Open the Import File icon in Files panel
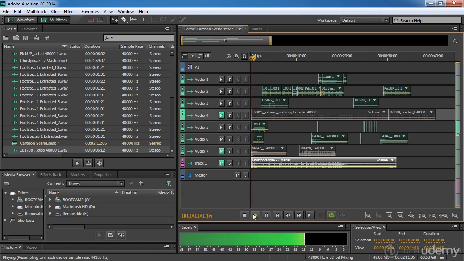This screenshot has width=464, height=261. [x=16, y=38]
